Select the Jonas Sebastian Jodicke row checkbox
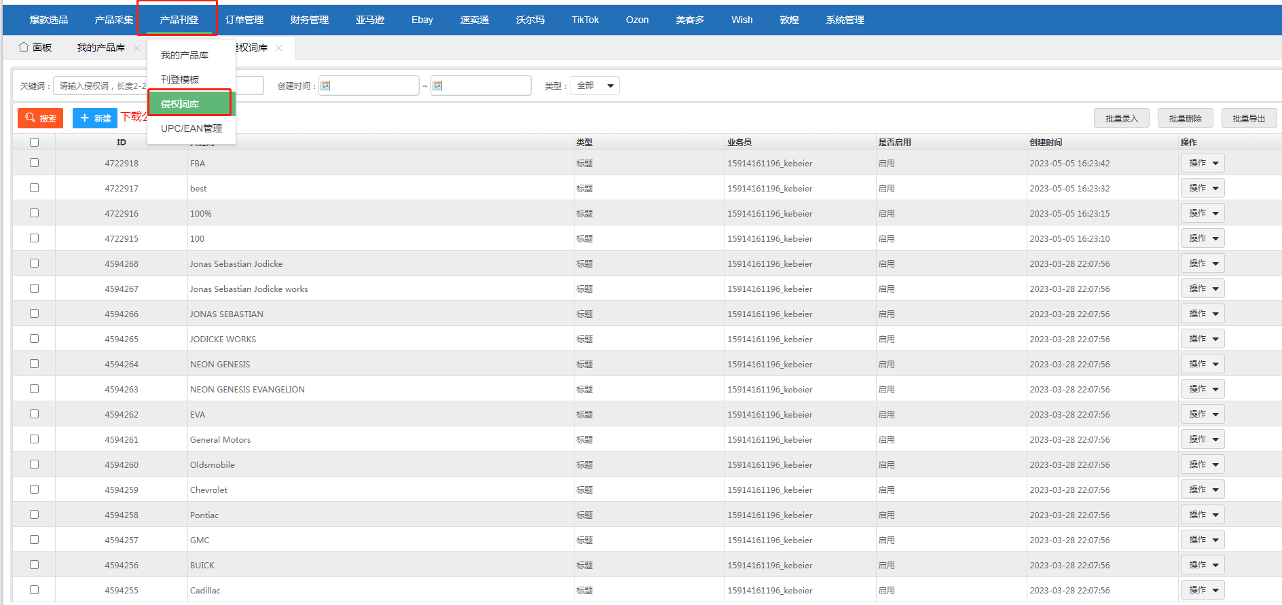The height and width of the screenshot is (605, 1282). coord(34,263)
